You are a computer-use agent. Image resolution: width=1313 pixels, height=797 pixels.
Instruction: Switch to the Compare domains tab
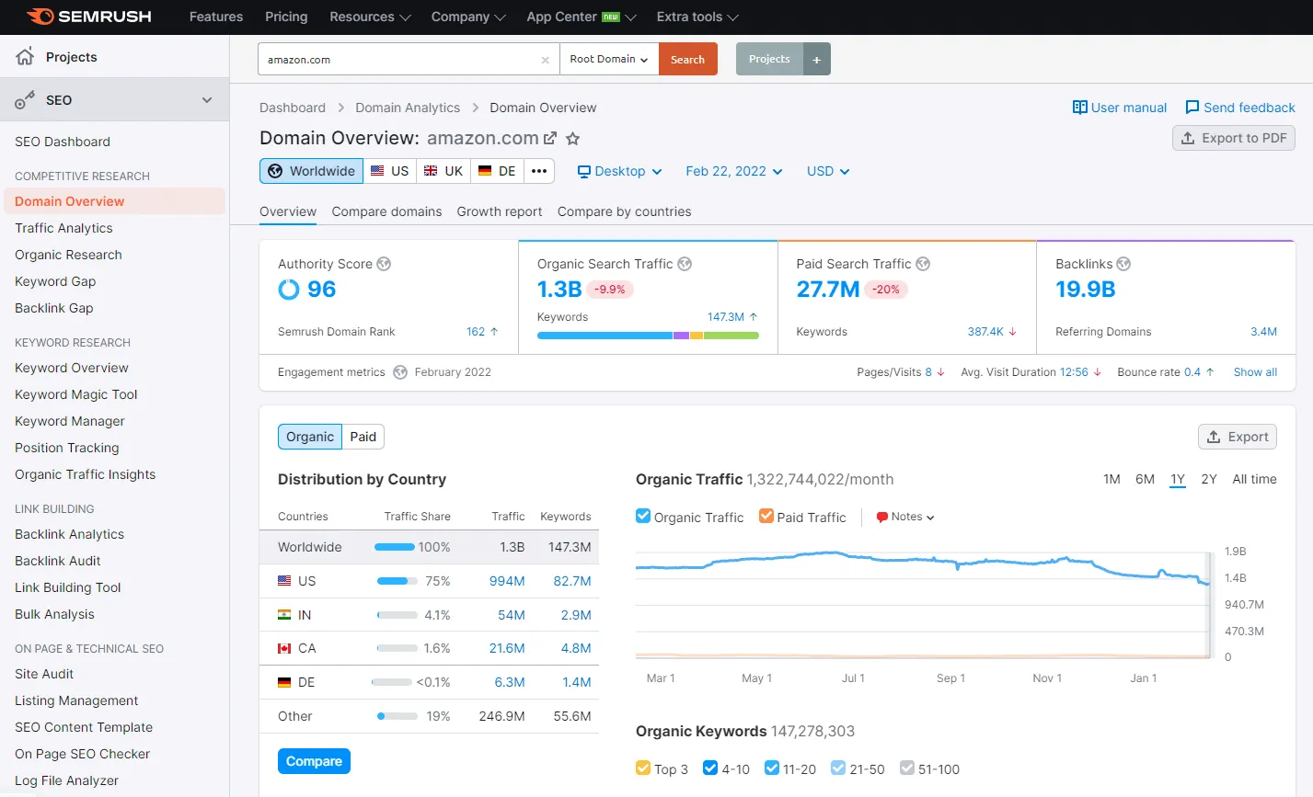pos(386,211)
